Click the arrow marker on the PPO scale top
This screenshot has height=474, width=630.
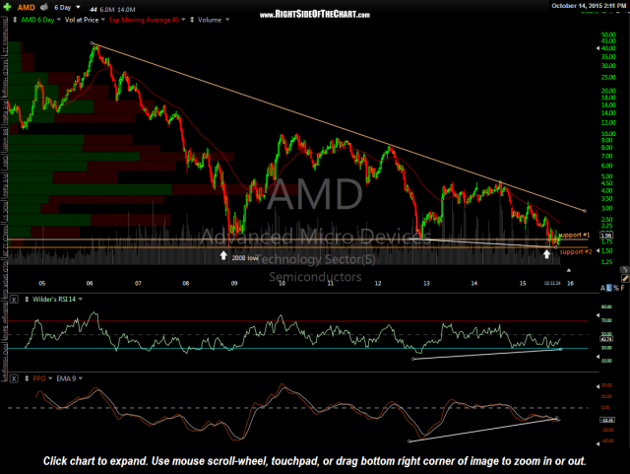coord(598,386)
